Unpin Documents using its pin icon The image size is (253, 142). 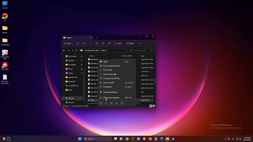(x=81, y=56)
